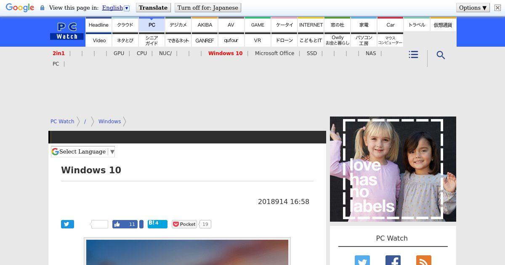Open PC Watch RSS feed icon
Image resolution: width=505 pixels, height=265 pixels.
(423, 261)
